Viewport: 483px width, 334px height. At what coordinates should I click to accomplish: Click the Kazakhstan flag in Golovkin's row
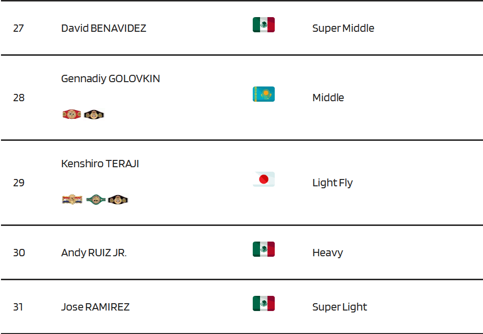(x=263, y=94)
